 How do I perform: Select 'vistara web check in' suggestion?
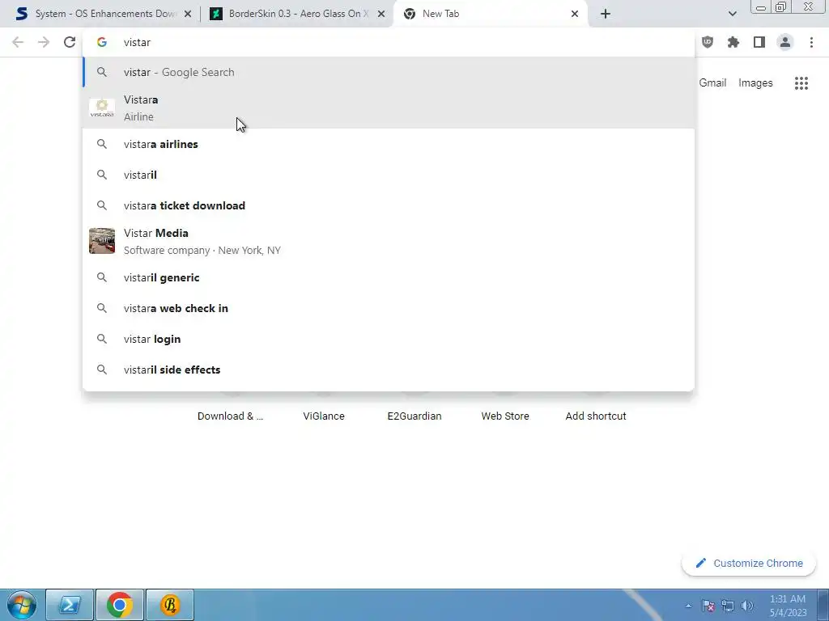point(389,308)
